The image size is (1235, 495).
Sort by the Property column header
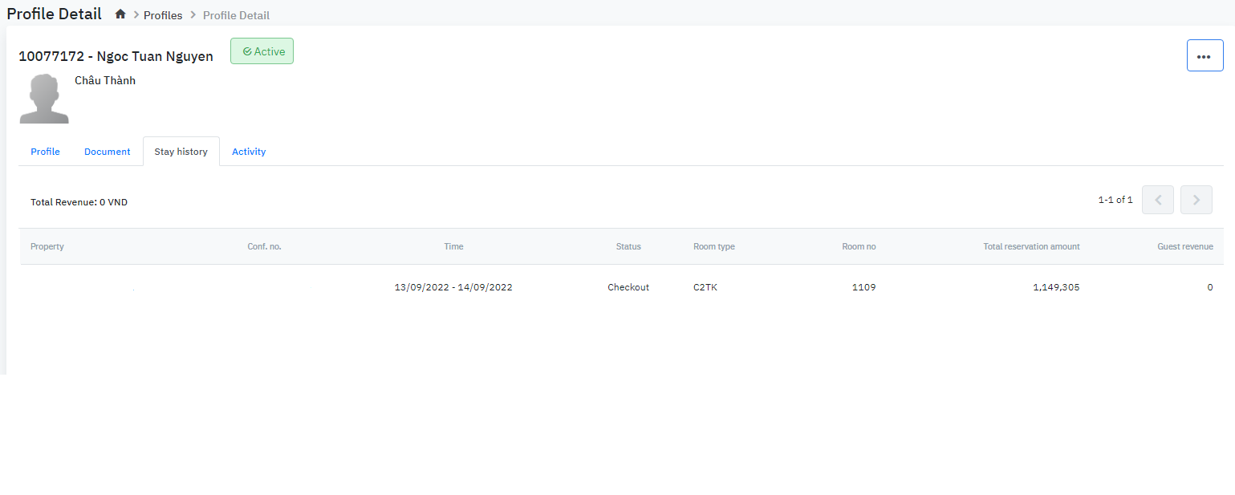(x=47, y=246)
